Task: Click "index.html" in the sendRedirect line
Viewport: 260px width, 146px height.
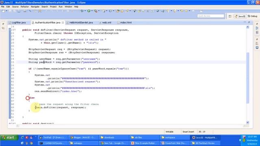Action: click(x=69, y=91)
